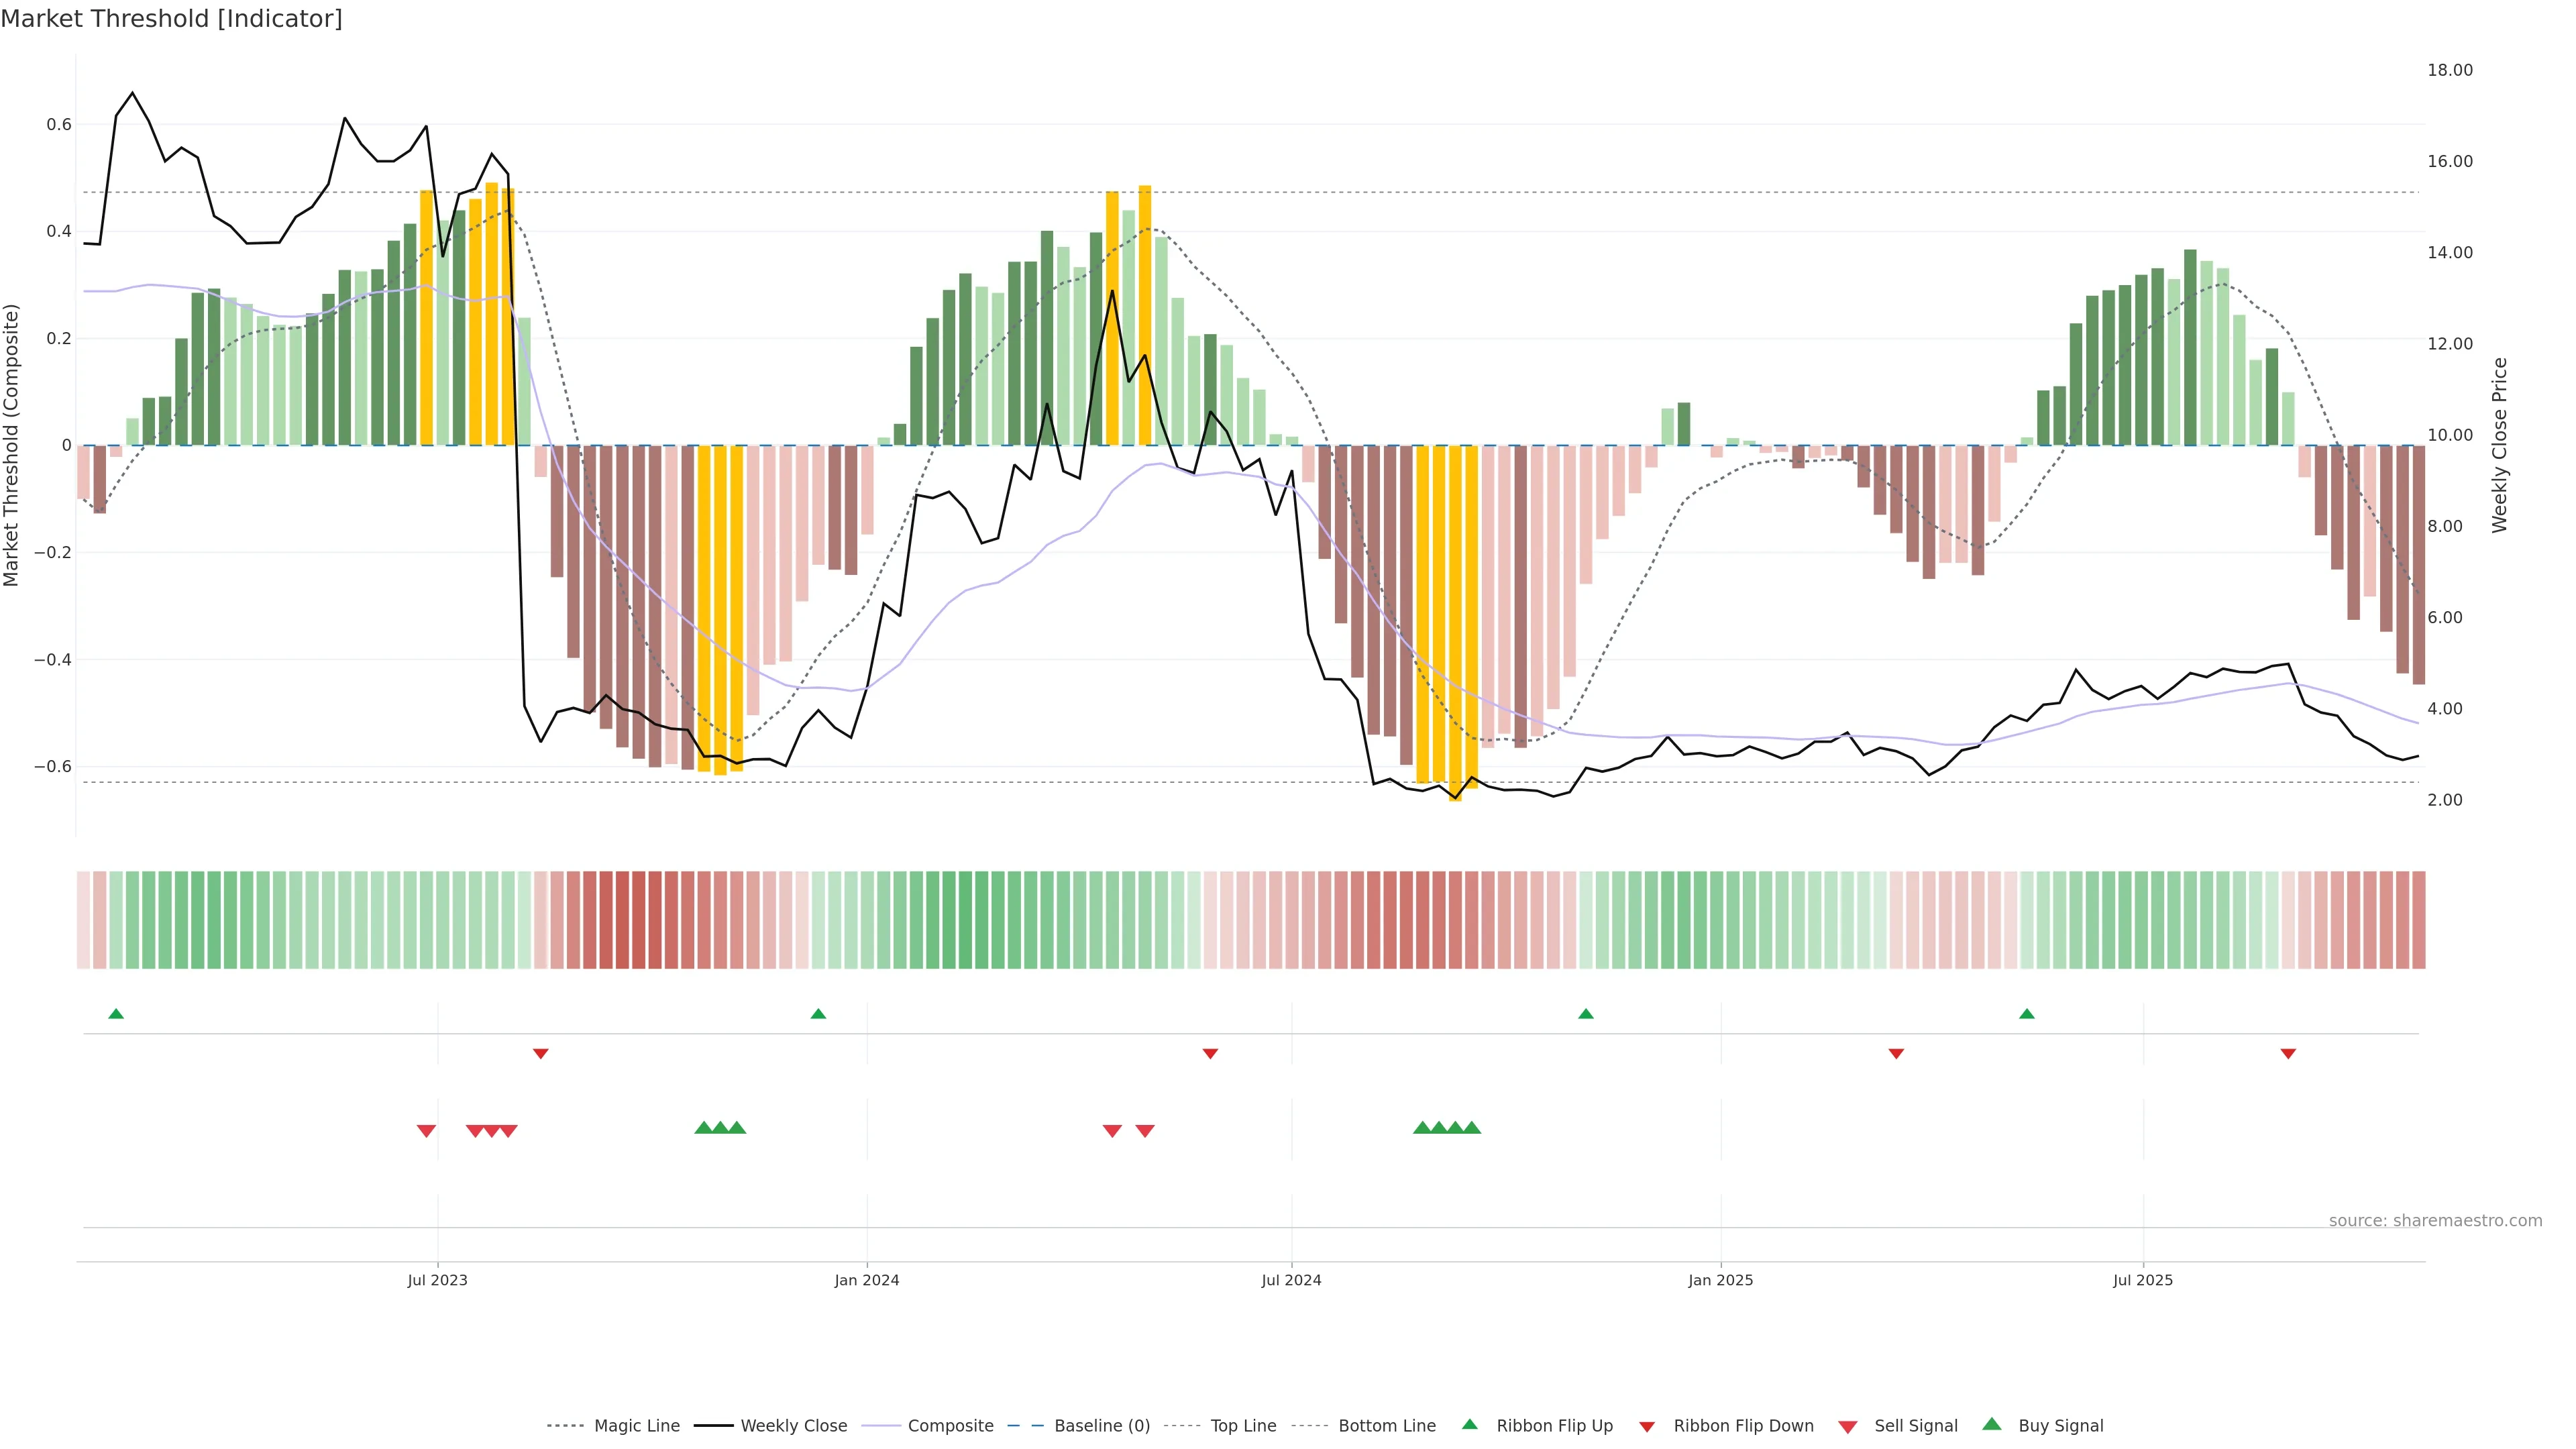Click the Jan 2024 x-axis label
The height and width of the screenshot is (1449, 2576).
tap(867, 1280)
